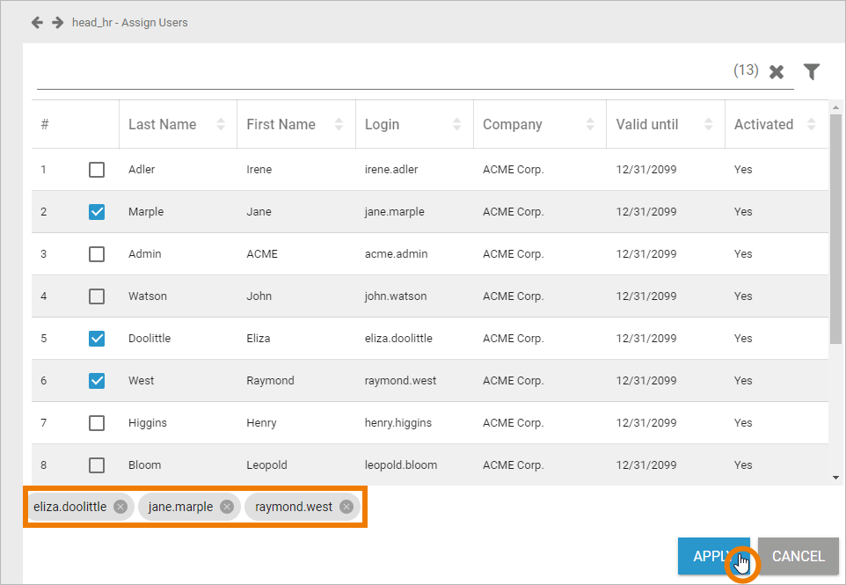Remove the raymond.west chip

tap(346, 507)
